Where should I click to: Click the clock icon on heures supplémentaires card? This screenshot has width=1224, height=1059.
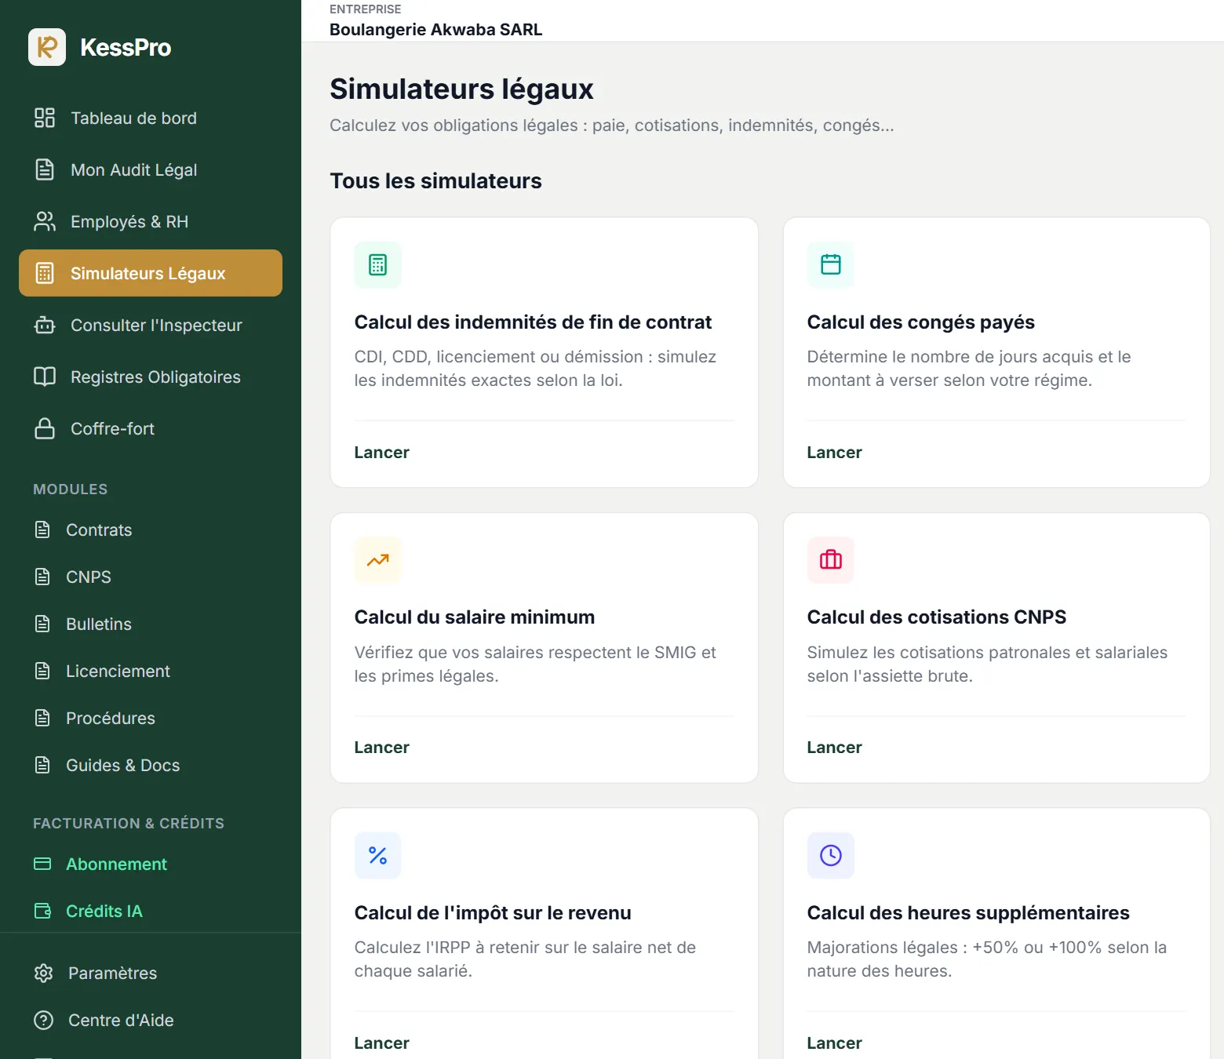[x=831, y=856]
